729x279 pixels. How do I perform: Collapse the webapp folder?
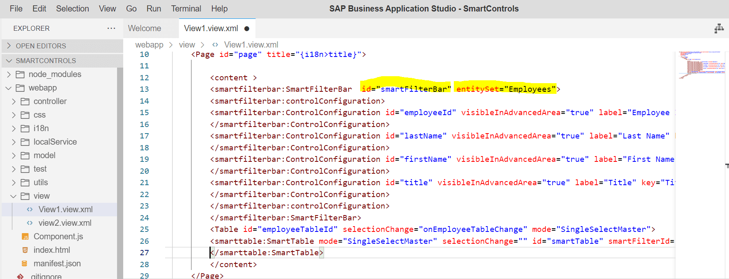[9, 88]
